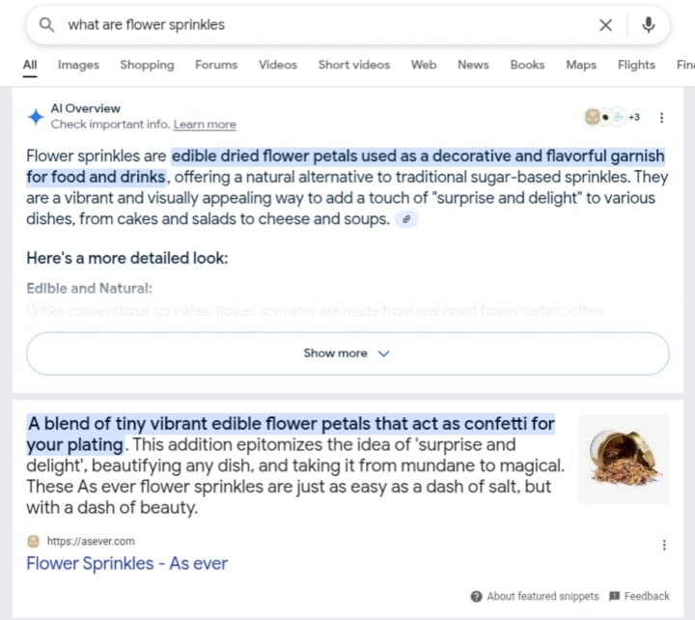Click highlighted 'edible dried flower petals' text
This screenshot has width=695, height=620.
pos(264,156)
